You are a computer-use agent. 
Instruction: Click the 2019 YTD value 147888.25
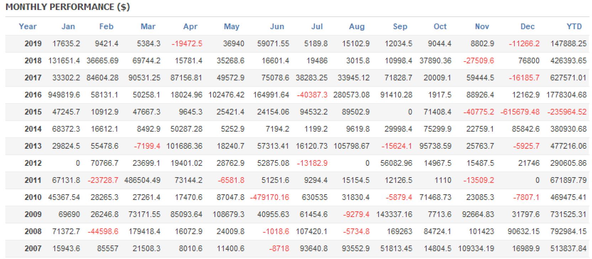pyautogui.click(x=568, y=43)
